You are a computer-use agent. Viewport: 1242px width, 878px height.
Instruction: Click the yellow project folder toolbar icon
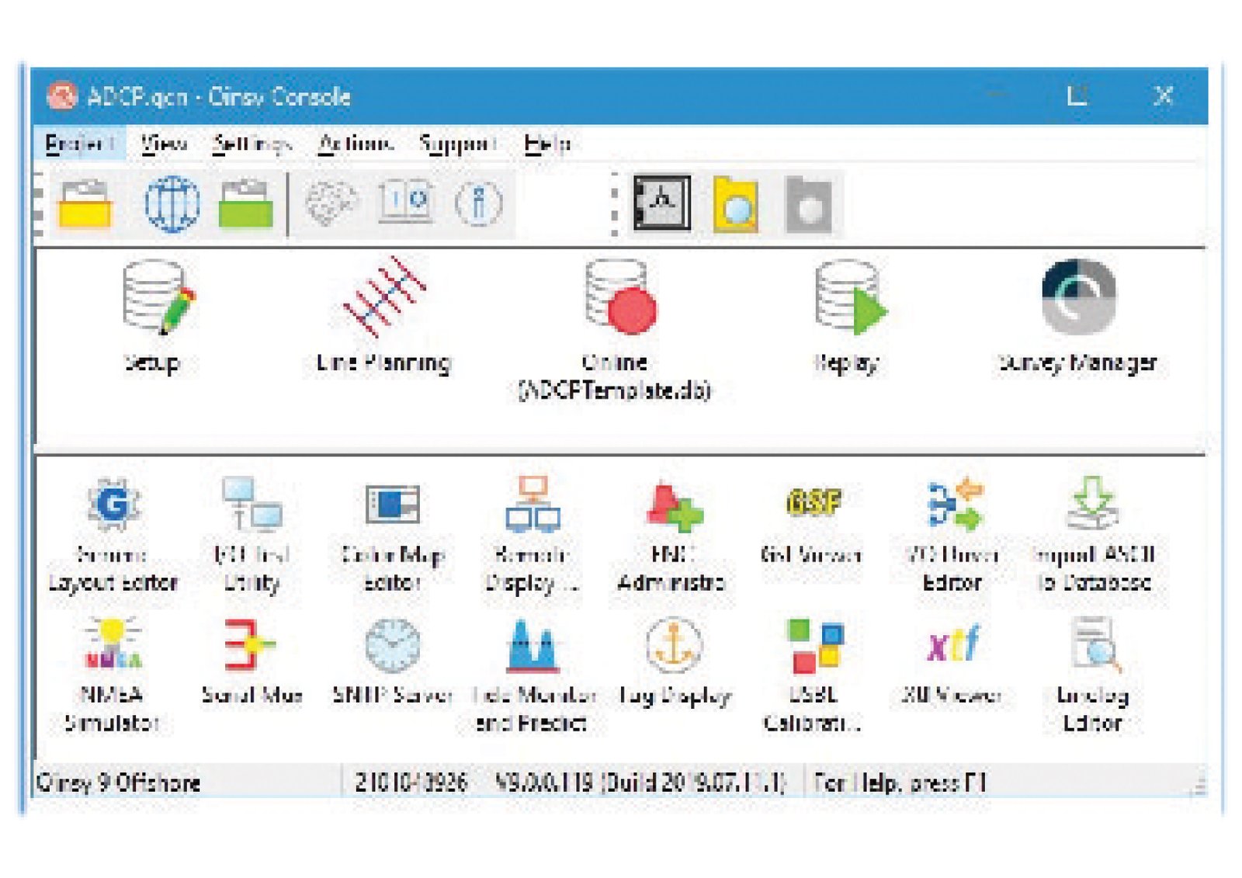[85, 204]
